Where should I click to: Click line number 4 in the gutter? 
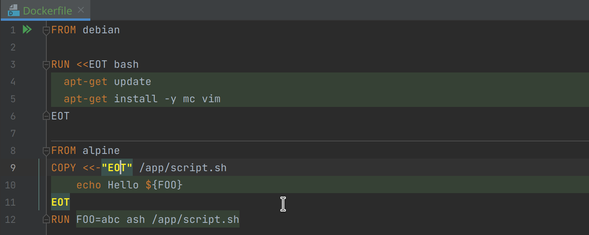pos(13,81)
